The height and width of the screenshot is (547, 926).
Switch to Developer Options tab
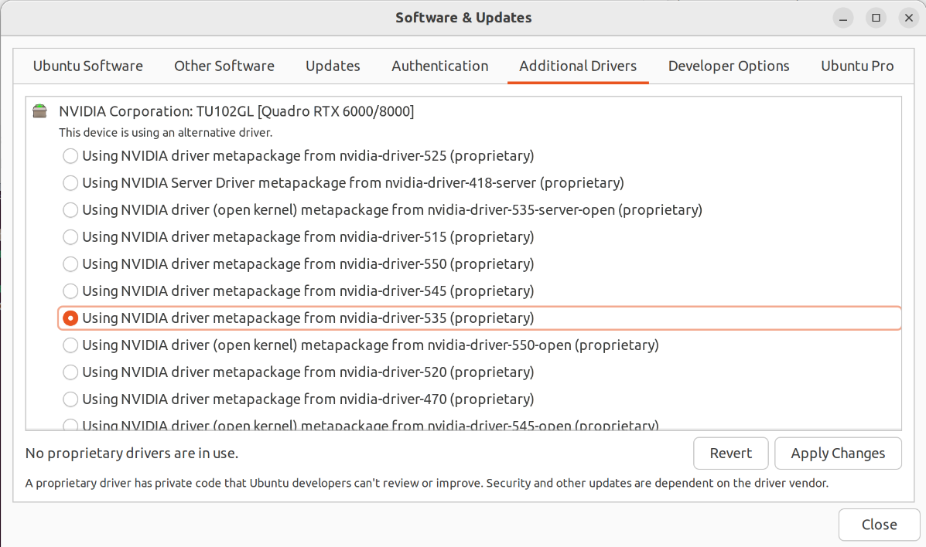point(729,66)
